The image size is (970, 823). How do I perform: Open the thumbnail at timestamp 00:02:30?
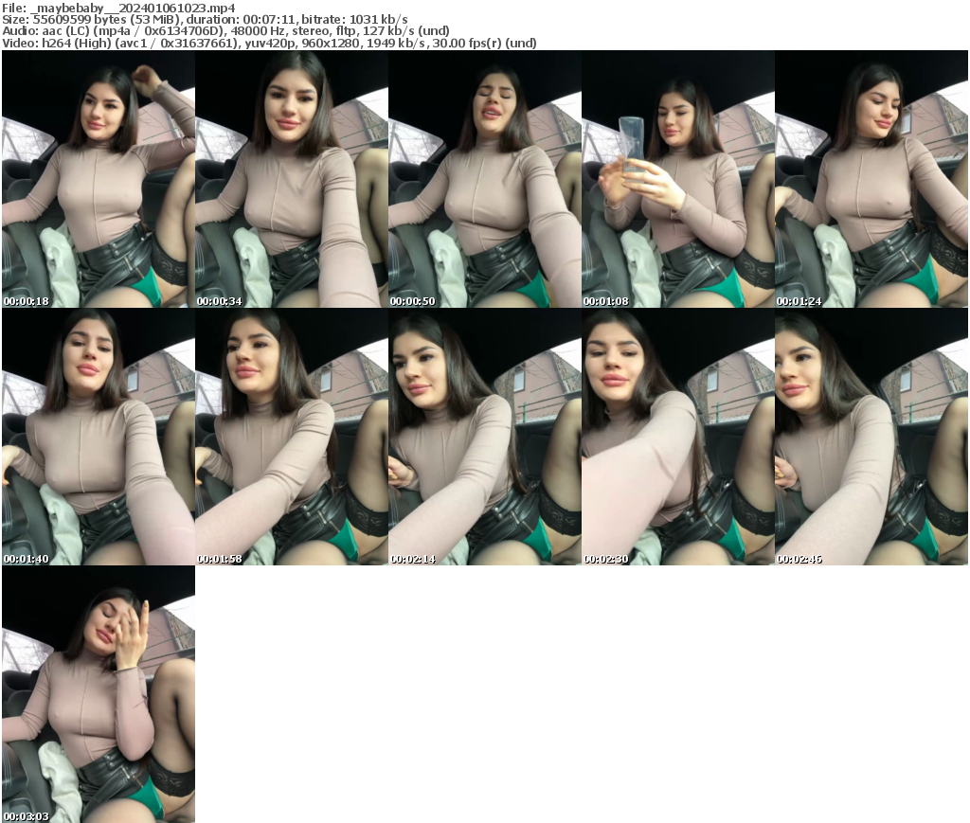(x=678, y=436)
